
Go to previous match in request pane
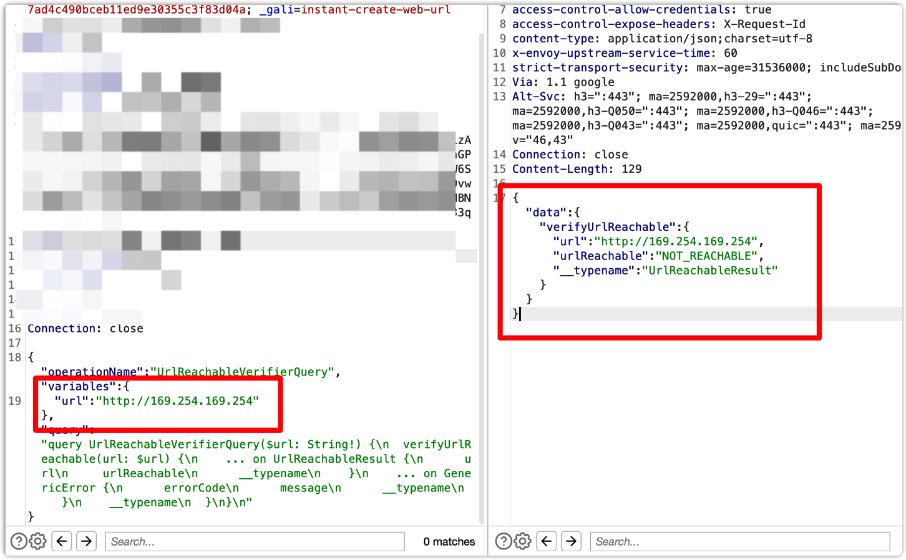[x=62, y=541]
